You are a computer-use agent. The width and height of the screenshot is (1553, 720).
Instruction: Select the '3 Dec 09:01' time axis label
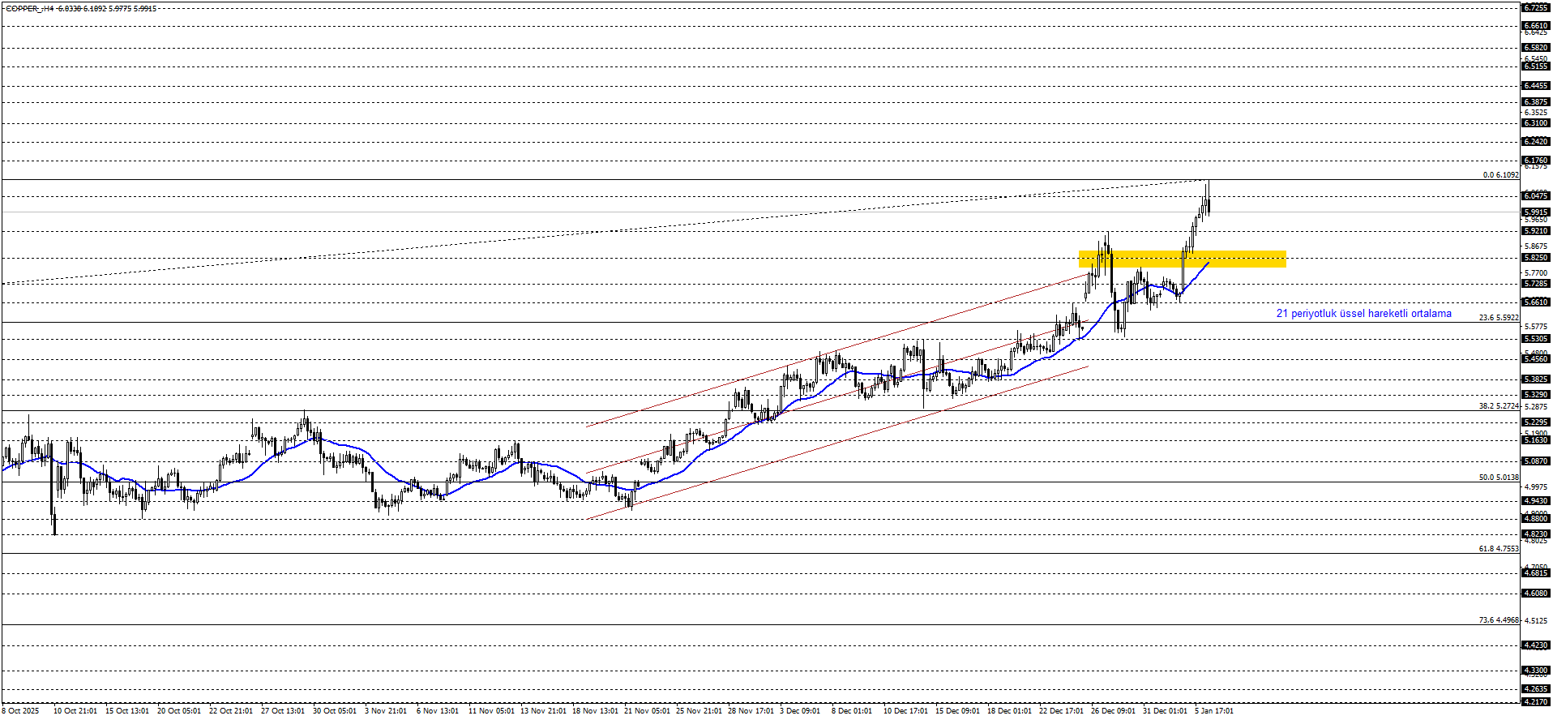pos(799,711)
